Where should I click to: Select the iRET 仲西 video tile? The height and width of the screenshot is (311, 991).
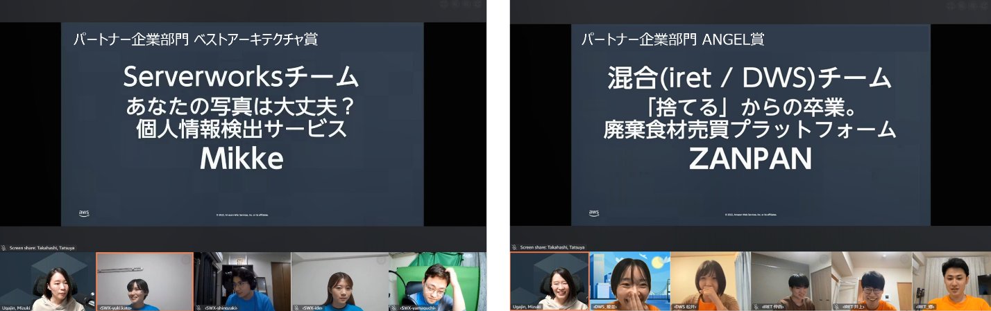[791, 281]
